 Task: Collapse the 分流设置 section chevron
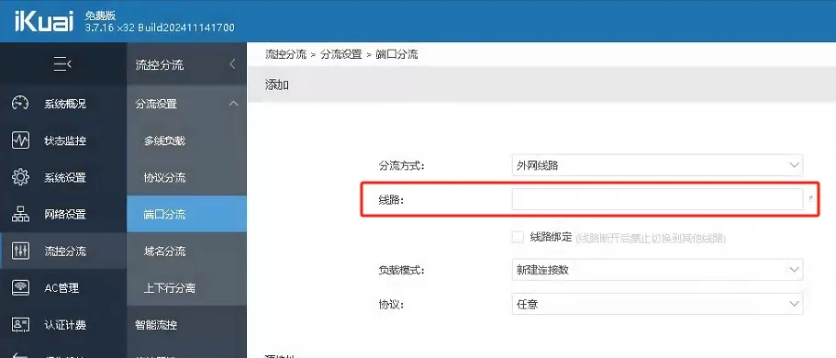(x=233, y=104)
